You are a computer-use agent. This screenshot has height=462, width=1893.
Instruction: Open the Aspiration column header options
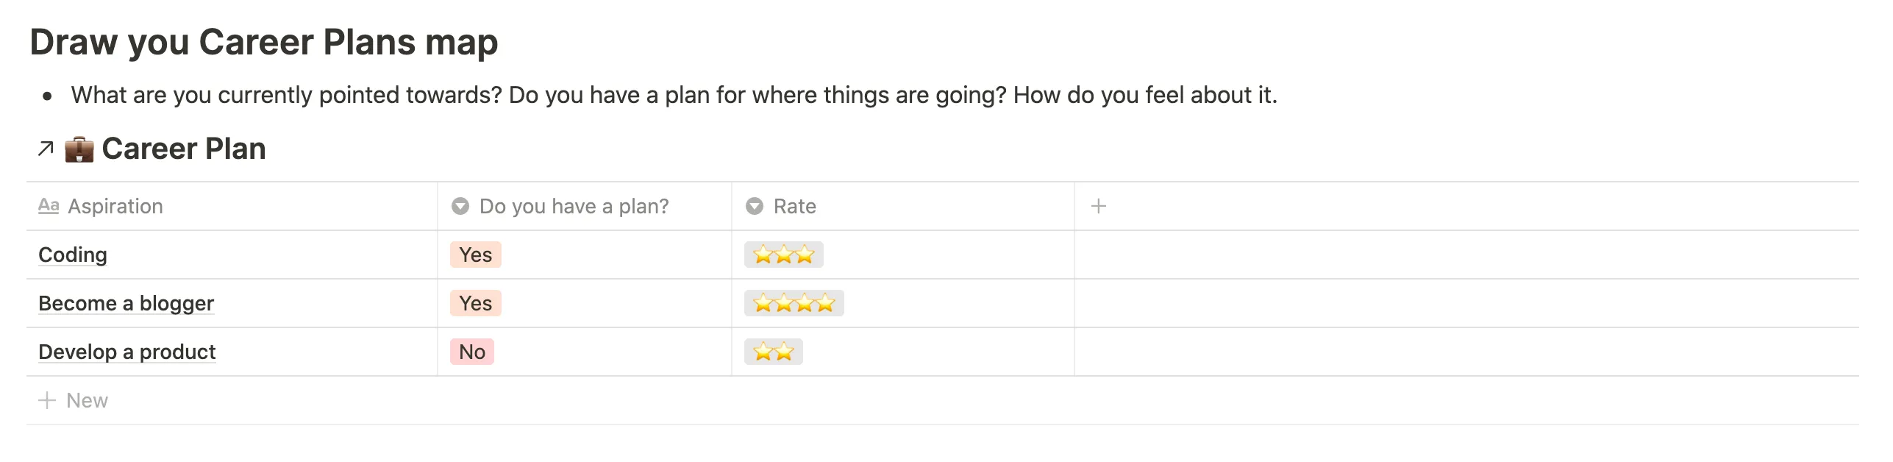[x=115, y=207]
